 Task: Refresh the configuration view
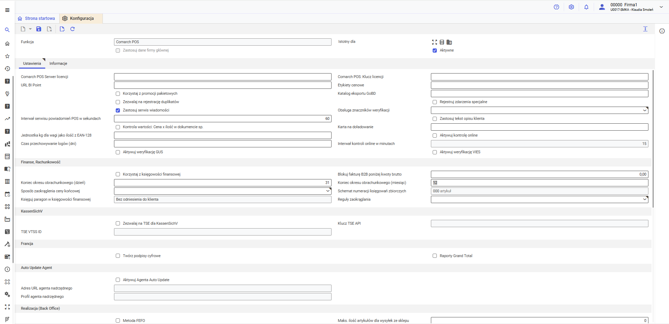(73, 29)
